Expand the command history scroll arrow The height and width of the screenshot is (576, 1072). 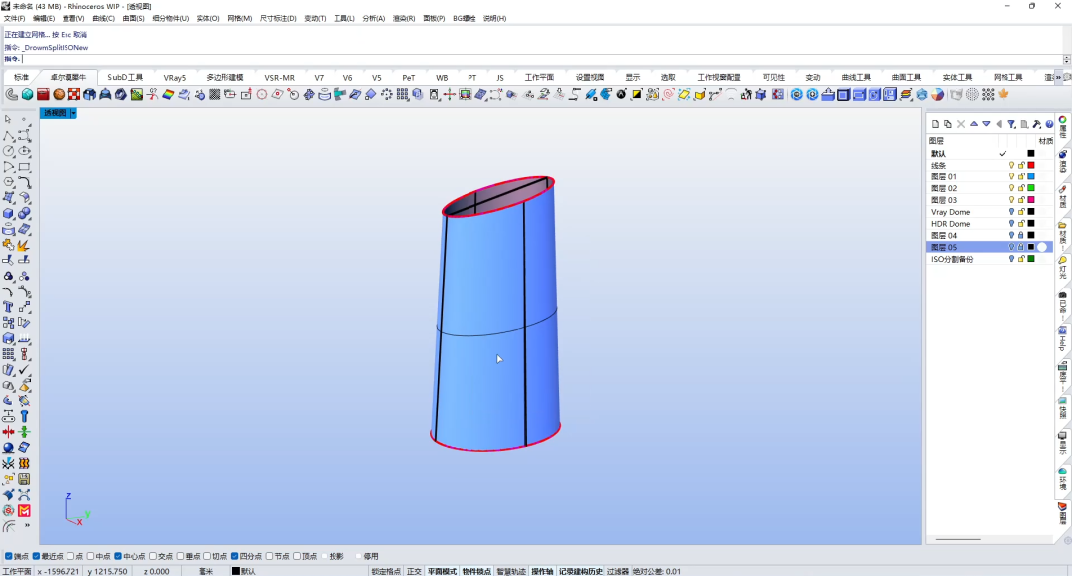click(1066, 59)
